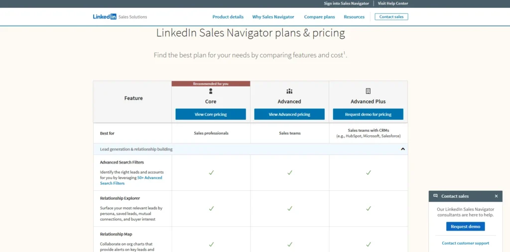Click the Recommended for you banner
Screen dimensions: 510x252
[211, 84]
